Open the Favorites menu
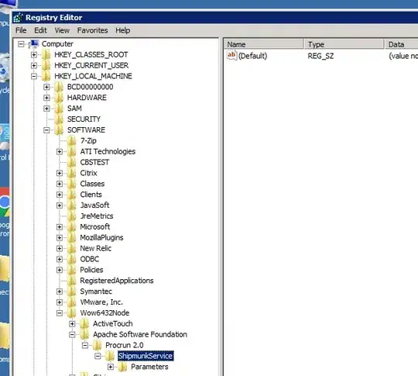 pos(93,30)
